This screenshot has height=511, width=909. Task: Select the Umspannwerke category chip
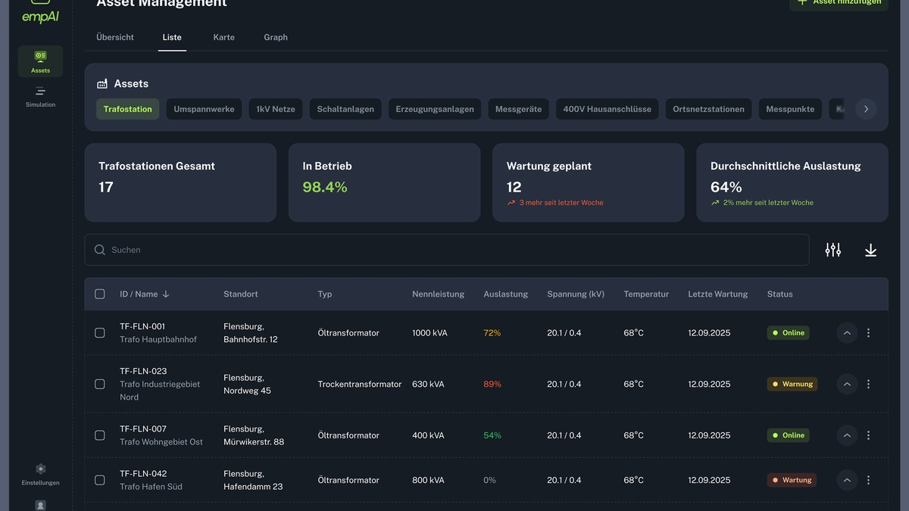204,109
